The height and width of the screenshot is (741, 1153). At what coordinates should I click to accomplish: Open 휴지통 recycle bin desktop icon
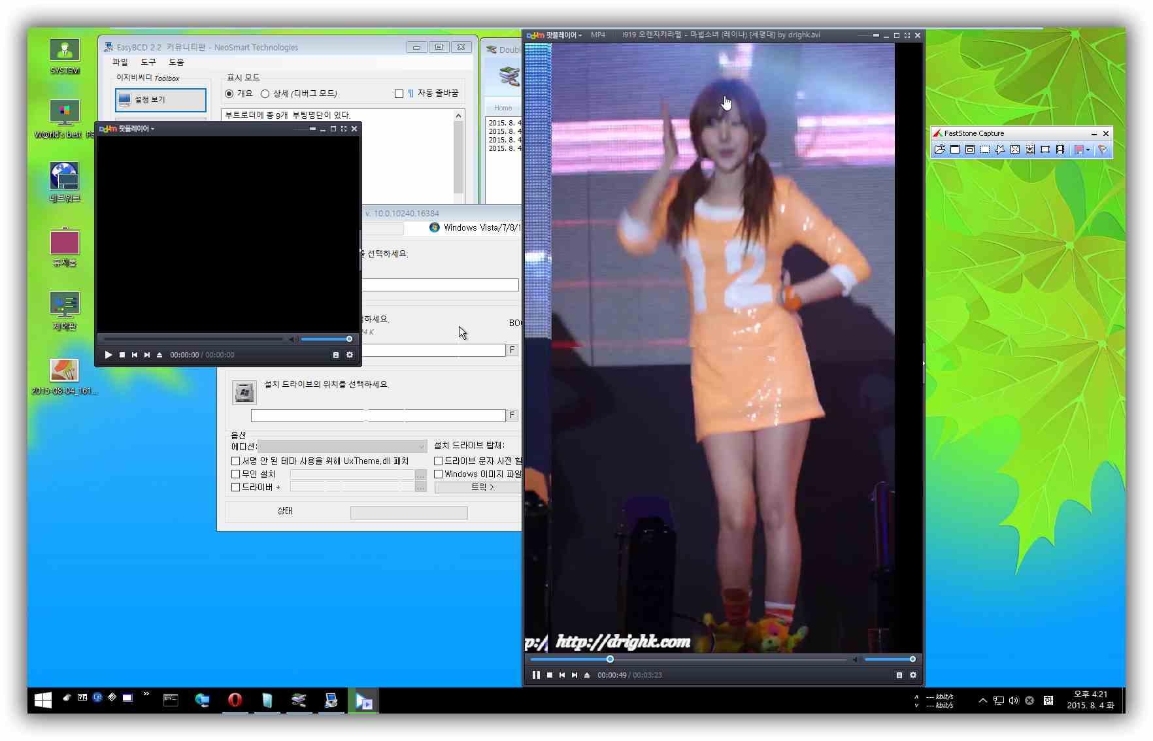(x=65, y=247)
